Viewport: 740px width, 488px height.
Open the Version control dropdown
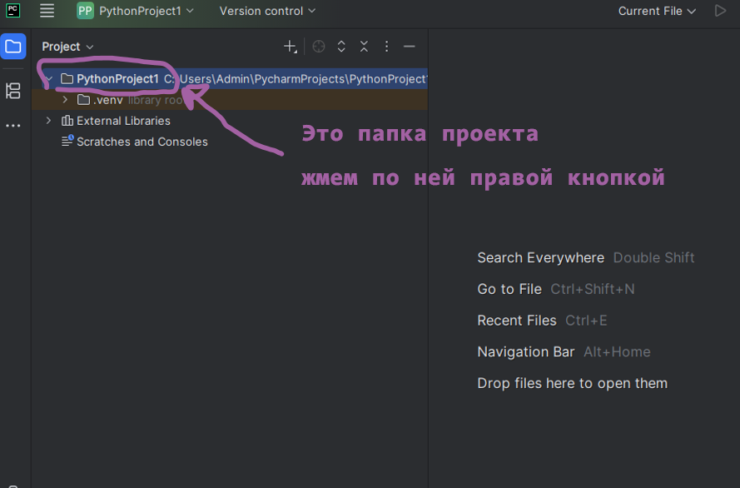267,11
